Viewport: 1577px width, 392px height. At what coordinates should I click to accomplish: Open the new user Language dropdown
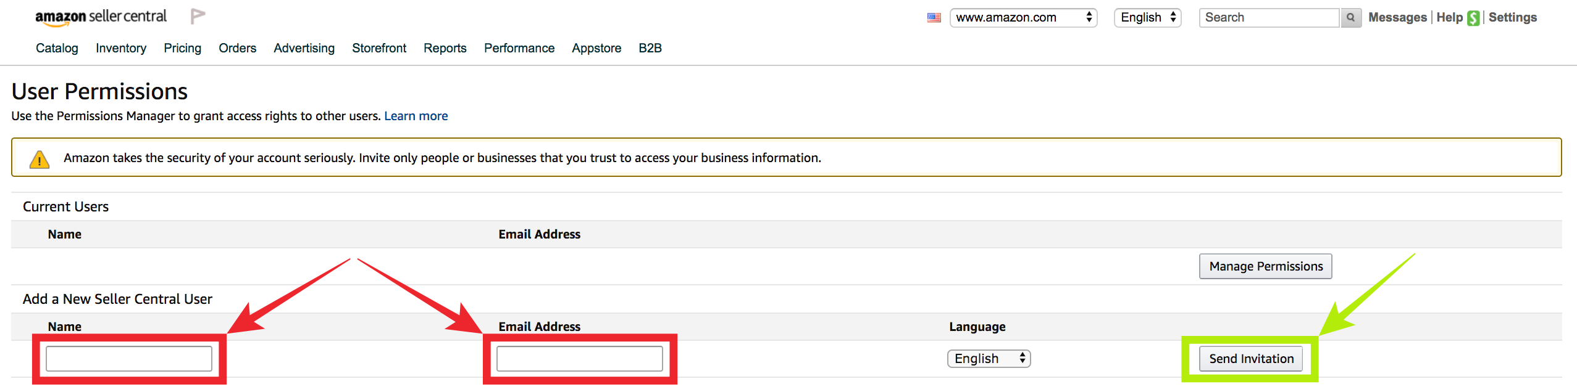tap(989, 359)
